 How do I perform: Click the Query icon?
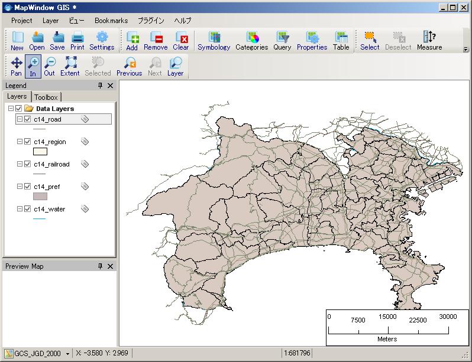click(x=282, y=40)
